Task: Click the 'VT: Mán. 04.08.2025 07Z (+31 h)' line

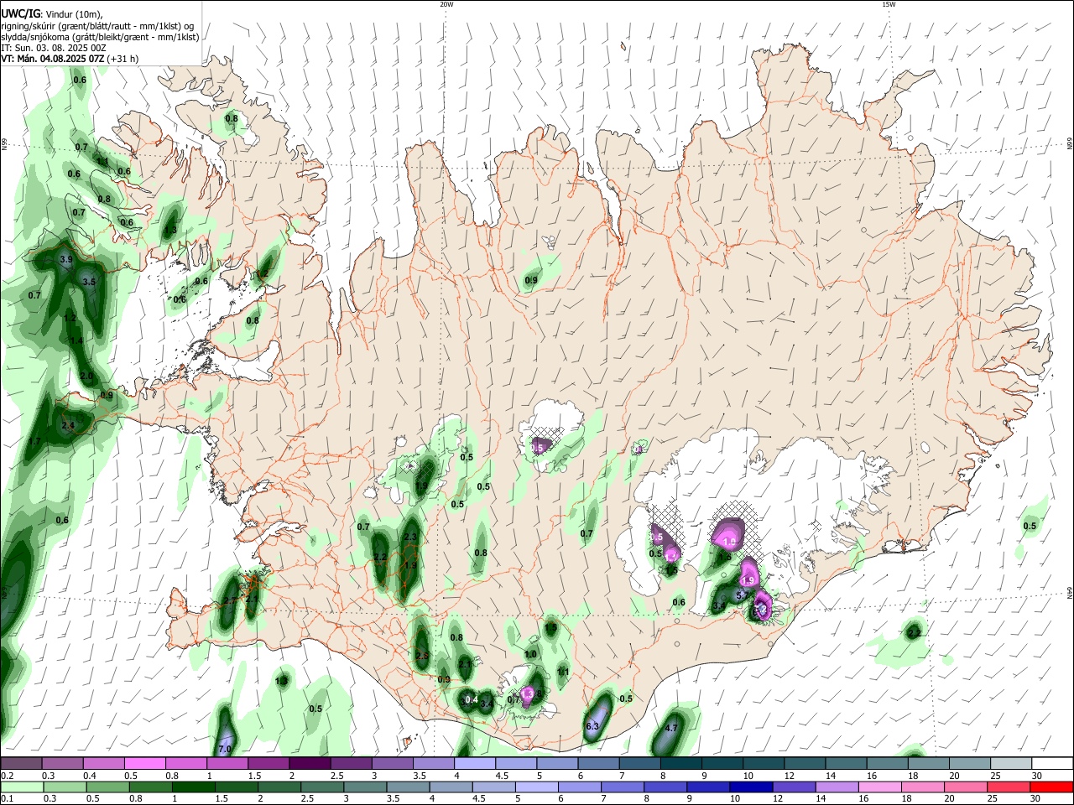Action: click(70, 59)
